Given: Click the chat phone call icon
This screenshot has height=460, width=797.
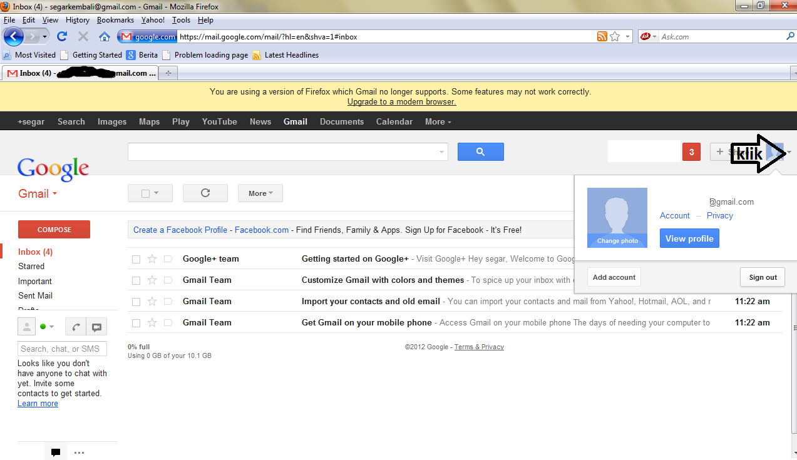Looking at the screenshot, I should coord(75,327).
